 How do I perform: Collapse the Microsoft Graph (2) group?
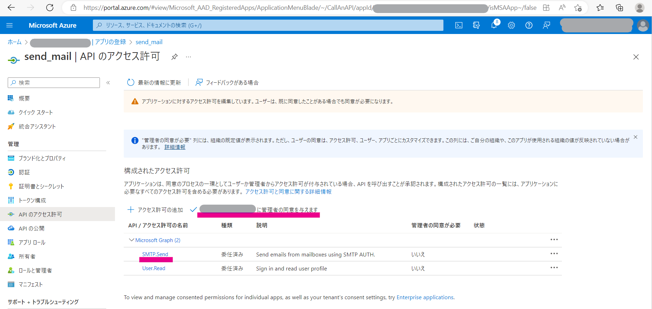[x=131, y=240]
